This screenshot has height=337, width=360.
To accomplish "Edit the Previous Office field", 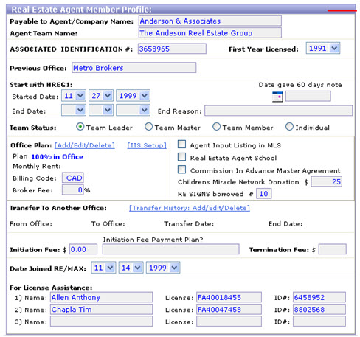I will point(134,68).
